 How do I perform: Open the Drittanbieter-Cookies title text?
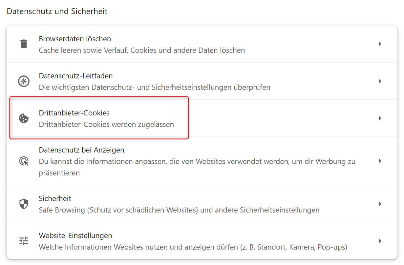point(74,113)
